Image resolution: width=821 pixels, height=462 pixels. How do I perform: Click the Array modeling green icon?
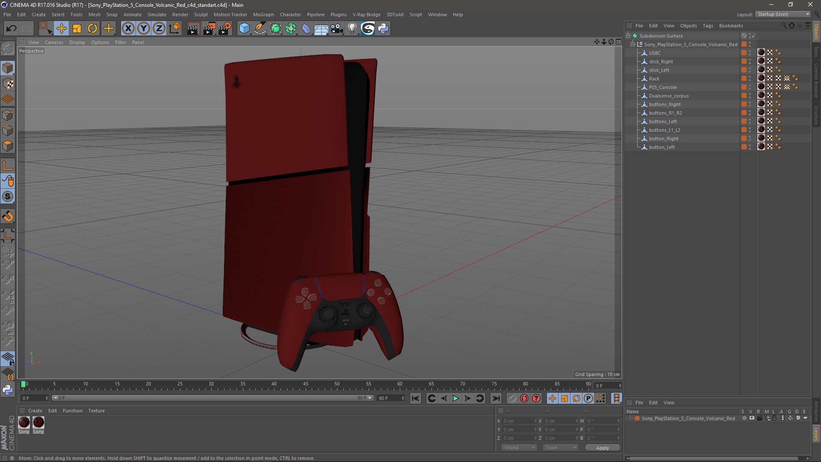click(x=291, y=29)
